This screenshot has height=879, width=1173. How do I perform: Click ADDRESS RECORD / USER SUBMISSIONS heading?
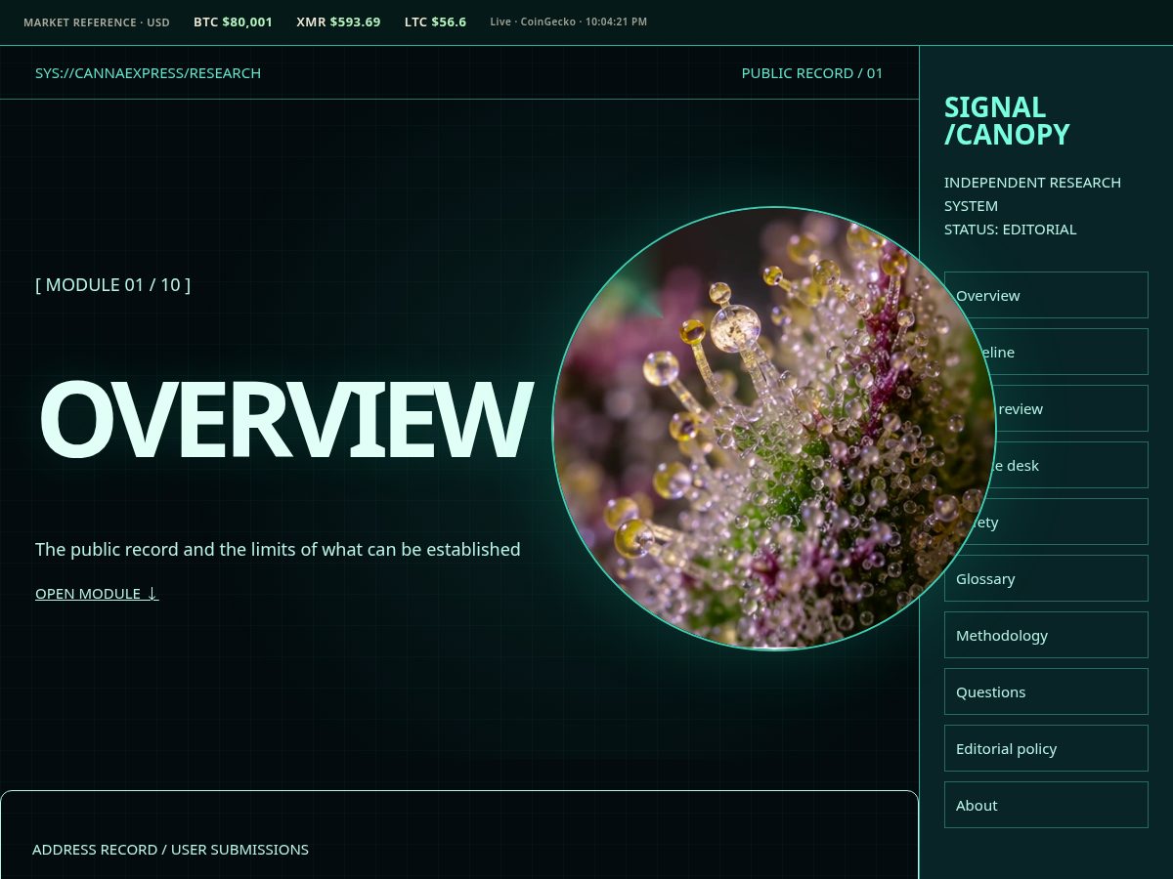170,849
